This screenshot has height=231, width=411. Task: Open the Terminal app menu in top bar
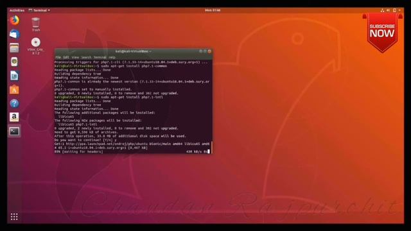tap(39, 10)
